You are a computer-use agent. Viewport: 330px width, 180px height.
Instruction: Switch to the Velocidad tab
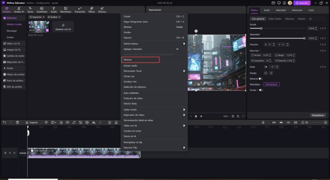point(280,10)
